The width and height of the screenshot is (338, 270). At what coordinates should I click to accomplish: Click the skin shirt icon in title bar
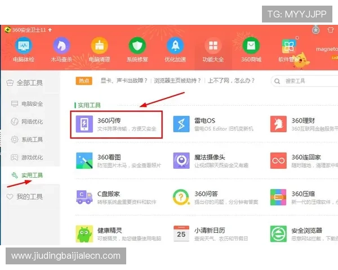(330, 30)
